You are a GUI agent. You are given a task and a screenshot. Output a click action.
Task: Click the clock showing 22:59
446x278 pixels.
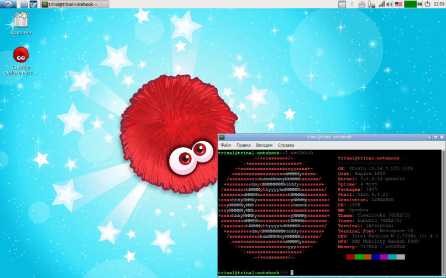438,4
